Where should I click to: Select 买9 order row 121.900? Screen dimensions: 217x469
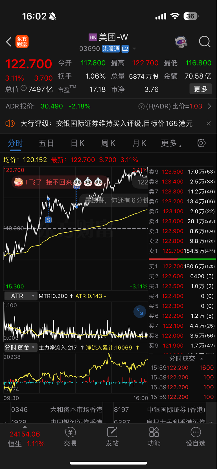pos(182,346)
